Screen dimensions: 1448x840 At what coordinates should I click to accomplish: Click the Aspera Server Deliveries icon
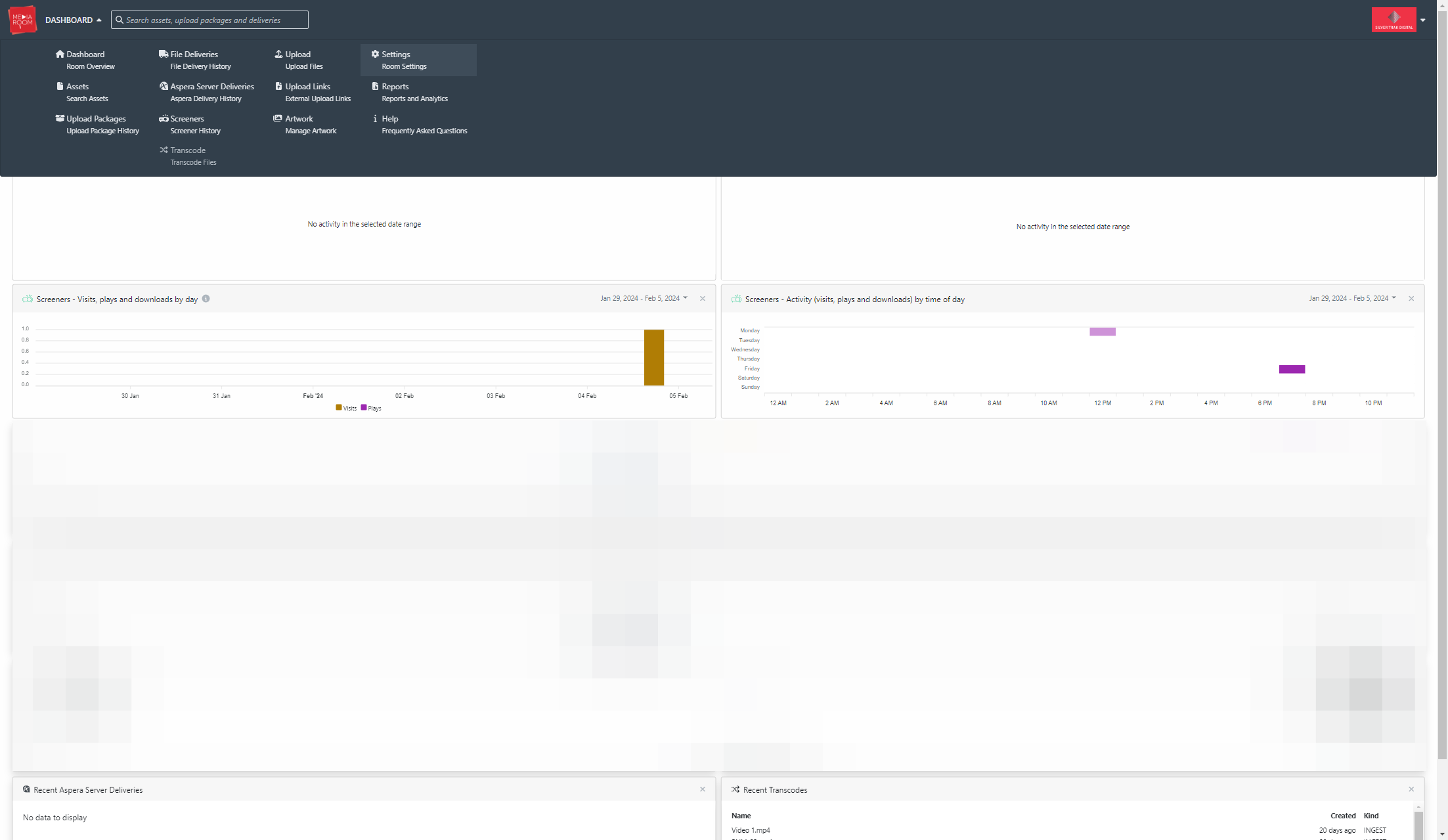point(164,86)
